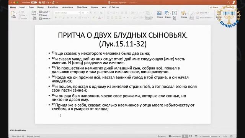Screen dimensions: 245x138
Task: Click the zoom out minus icon
Action: [x=201, y=136]
